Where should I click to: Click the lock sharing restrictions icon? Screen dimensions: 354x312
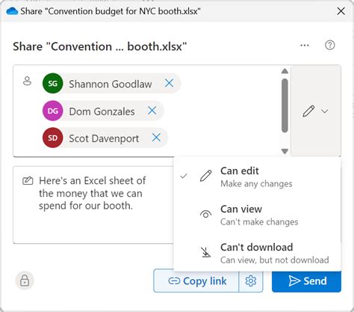point(25,281)
